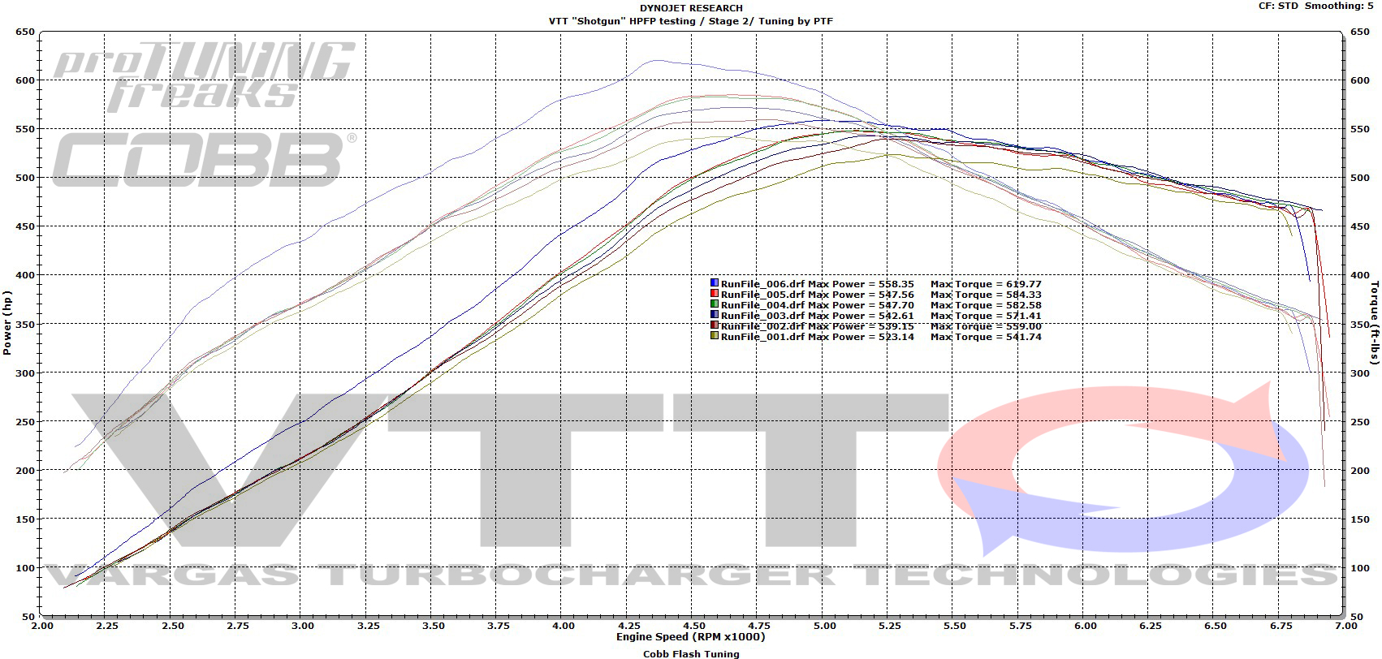Image resolution: width=1382 pixels, height=659 pixels.
Task: Click the VTT "Shotgun" HPFP testing subtitle
Action: 691,21
